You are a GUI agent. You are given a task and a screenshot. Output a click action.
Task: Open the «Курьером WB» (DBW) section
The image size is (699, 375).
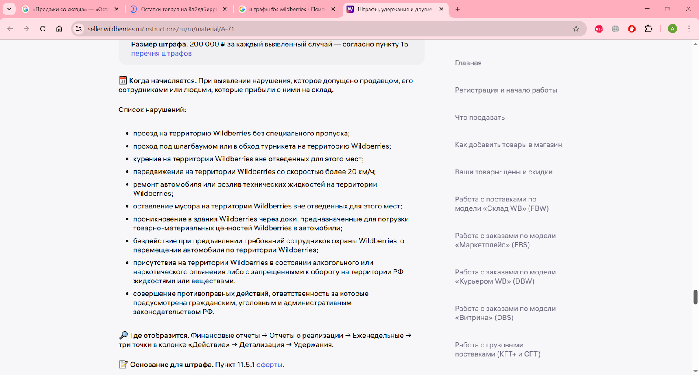click(x=505, y=277)
